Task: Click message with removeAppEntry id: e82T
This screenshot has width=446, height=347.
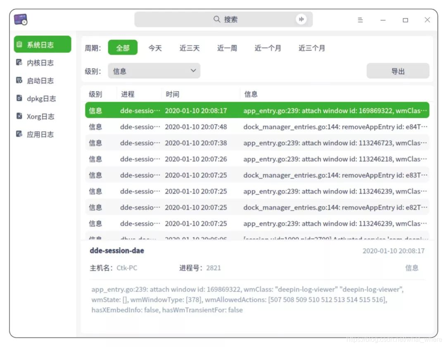Action: click(335, 207)
